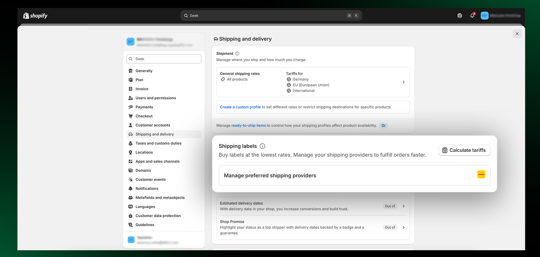Open Users and permissions settings
Viewport: 540px width, 257px height.
coord(164,98)
